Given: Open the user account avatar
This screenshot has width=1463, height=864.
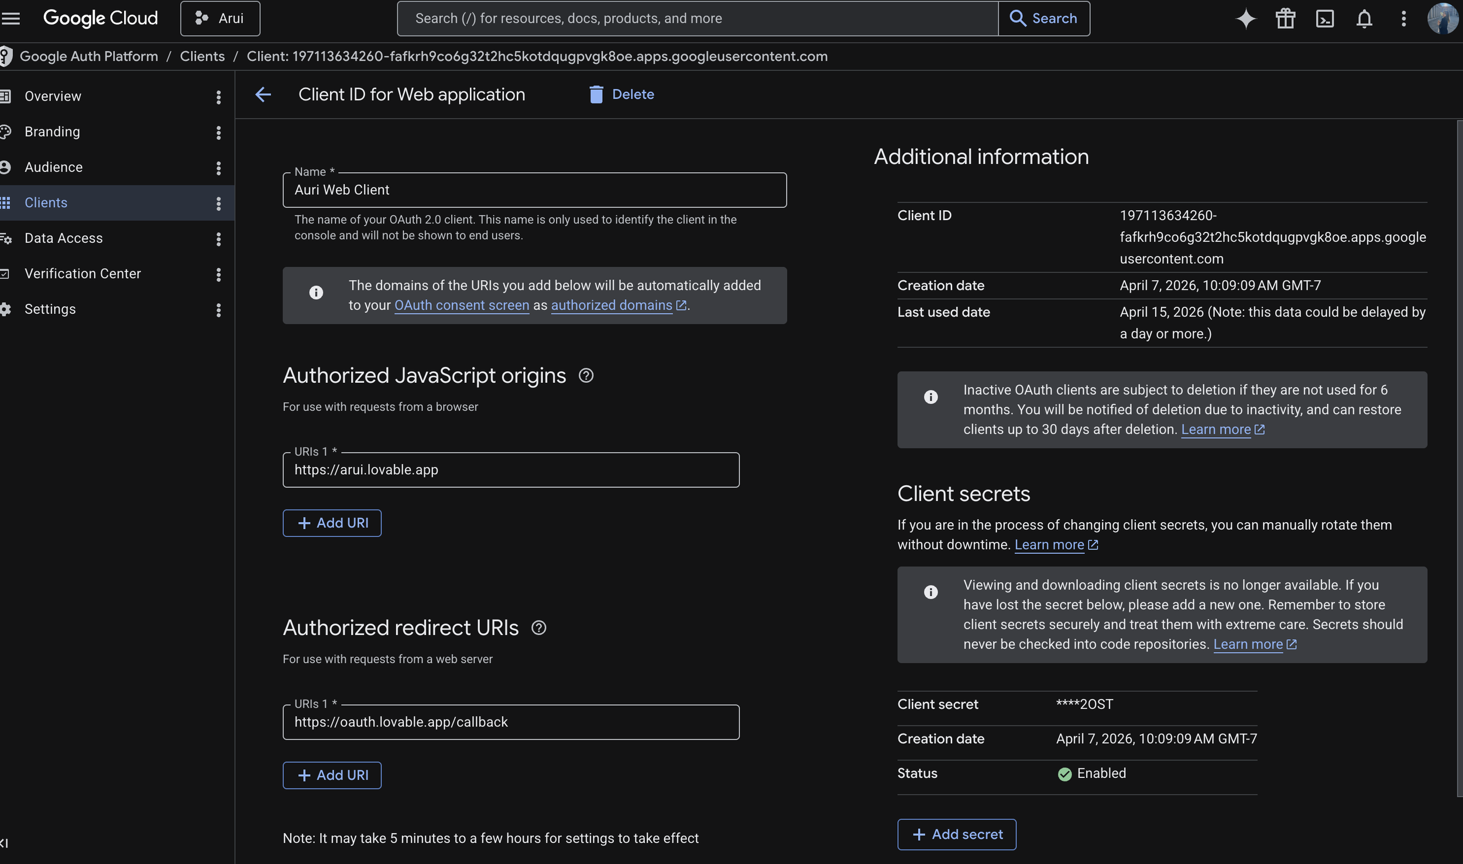Looking at the screenshot, I should (1443, 19).
